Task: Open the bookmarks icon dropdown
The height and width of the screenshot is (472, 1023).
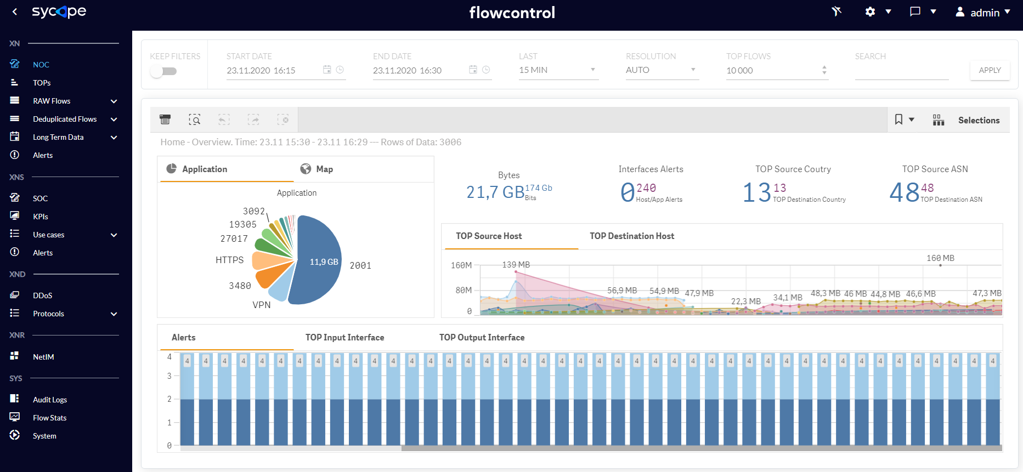Action: 905,120
